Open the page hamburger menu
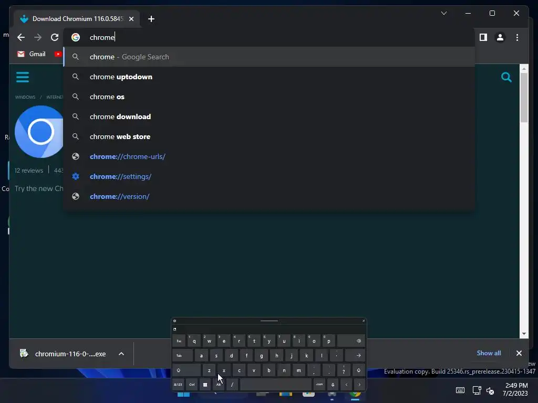538x403 pixels. [x=23, y=77]
